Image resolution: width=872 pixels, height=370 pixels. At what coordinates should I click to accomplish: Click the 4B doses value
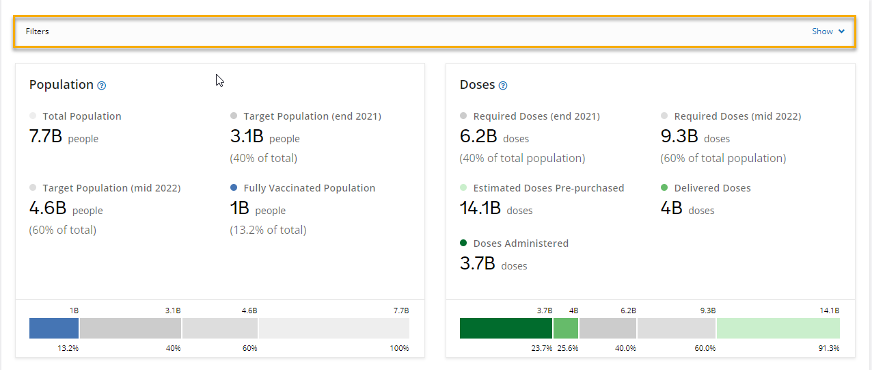click(687, 209)
